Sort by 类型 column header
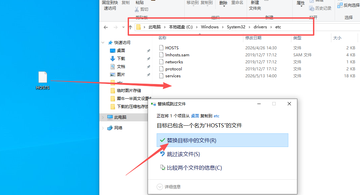This screenshot has width=360, height=195. [297, 38]
